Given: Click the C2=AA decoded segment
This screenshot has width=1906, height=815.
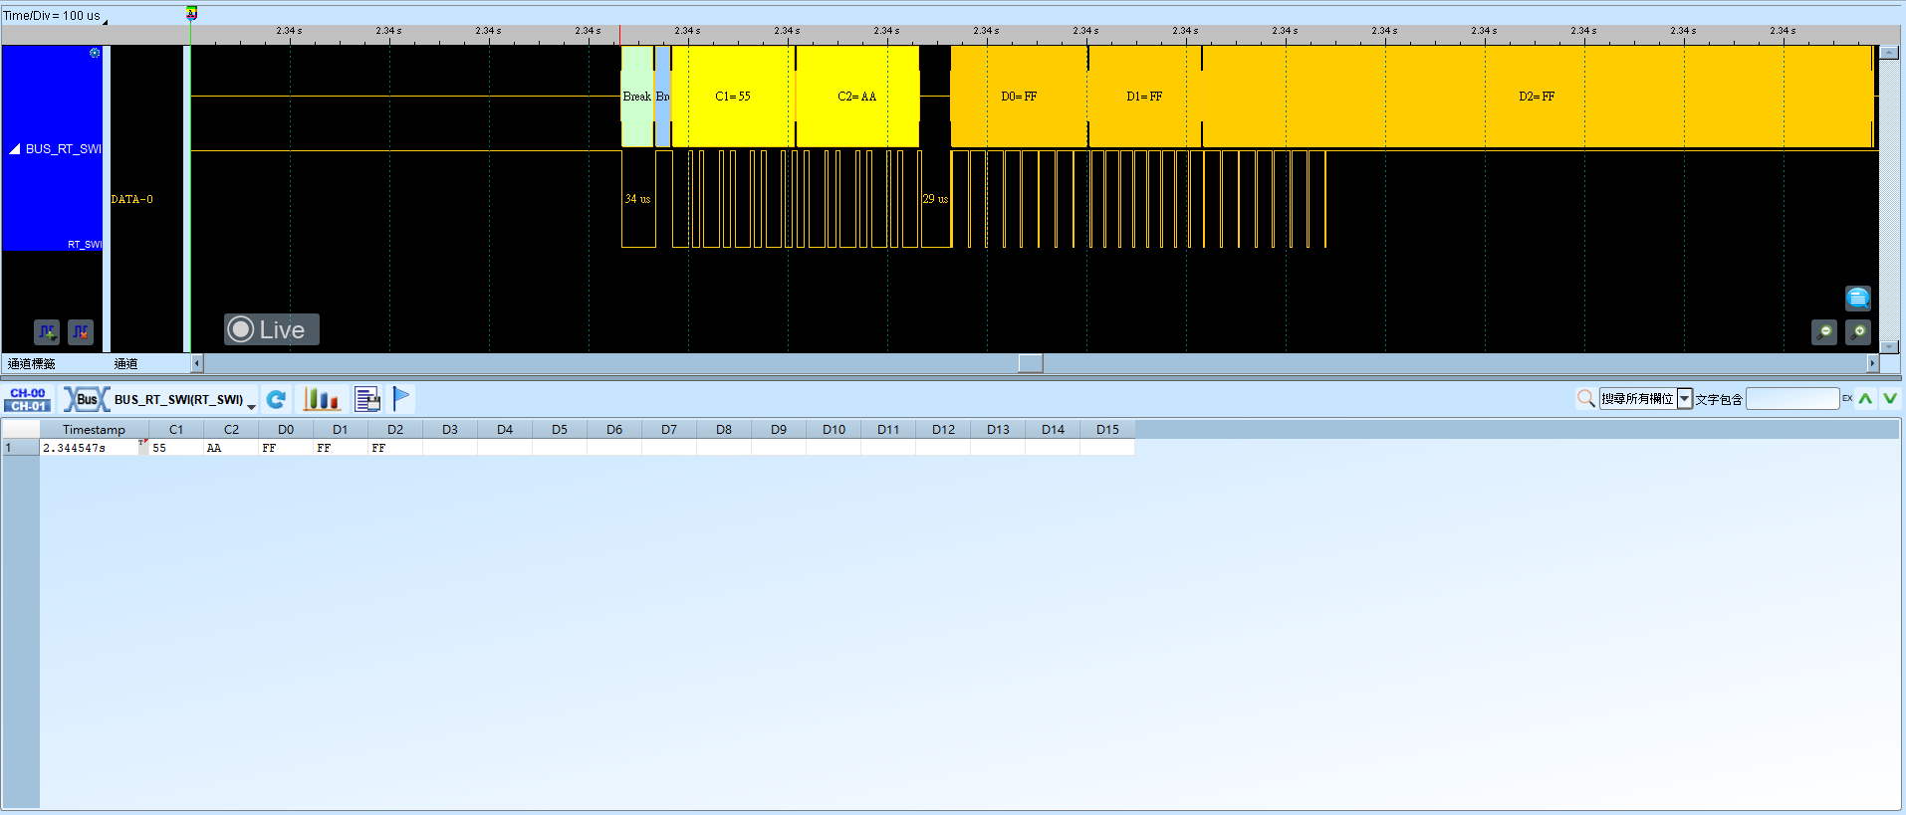Looking at the screenshot, I should coord(856,97).
